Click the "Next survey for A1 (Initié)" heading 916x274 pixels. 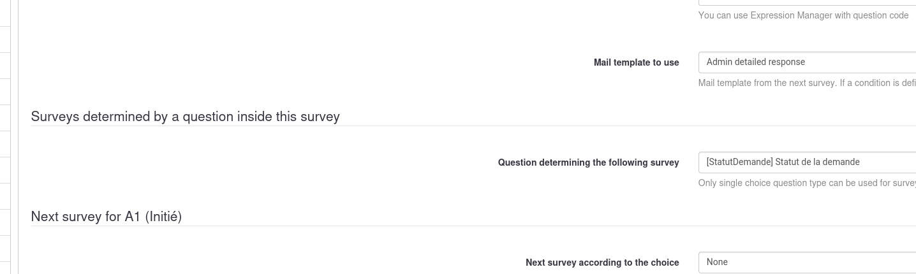pos(106,217)
